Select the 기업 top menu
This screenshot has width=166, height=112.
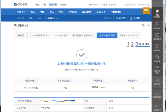click(x=44, y=5)
